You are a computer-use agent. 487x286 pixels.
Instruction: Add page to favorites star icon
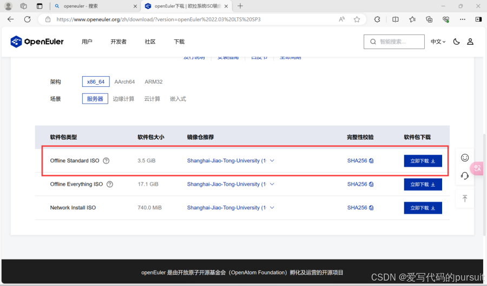point(357,19)
